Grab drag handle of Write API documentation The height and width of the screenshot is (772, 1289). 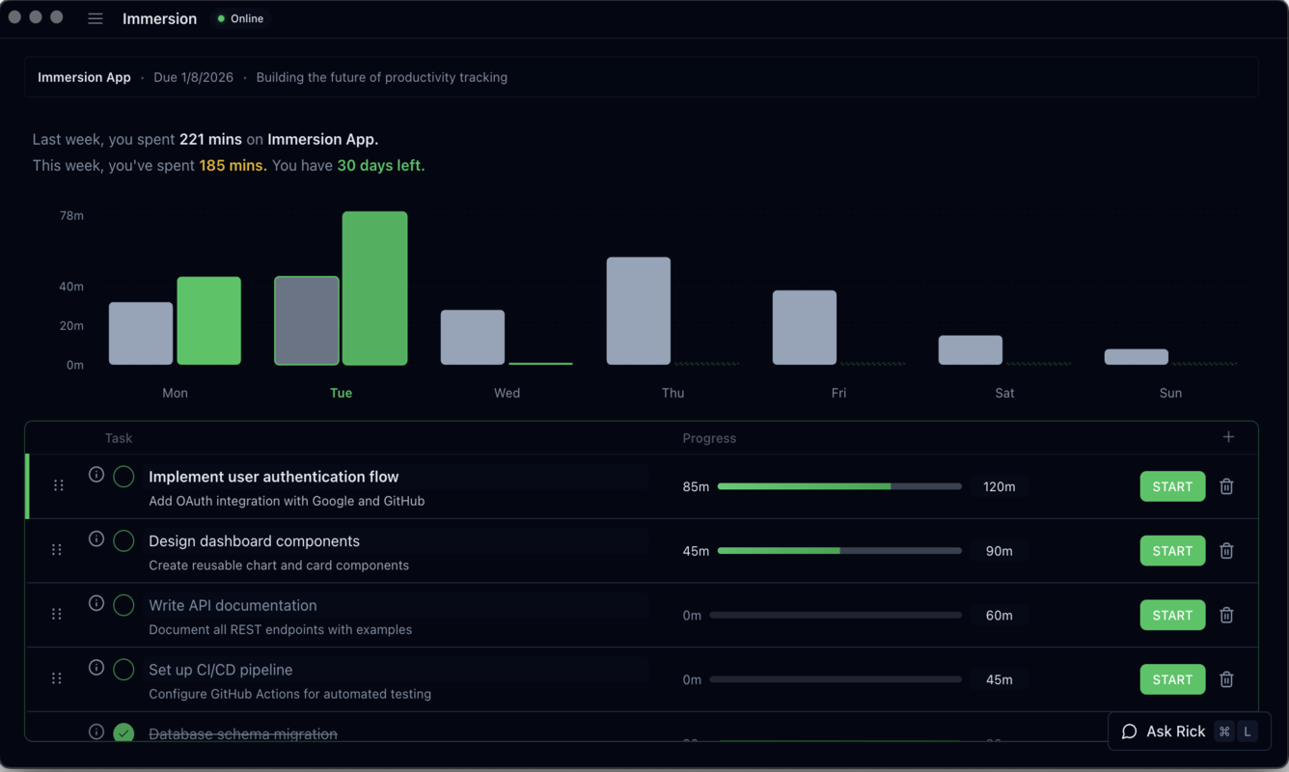(57, 614)
